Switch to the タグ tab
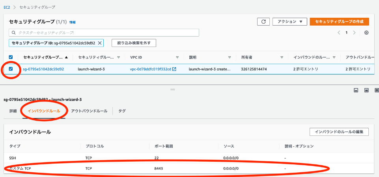This screenshot has height=177, width=379. [x=122, y=111]
